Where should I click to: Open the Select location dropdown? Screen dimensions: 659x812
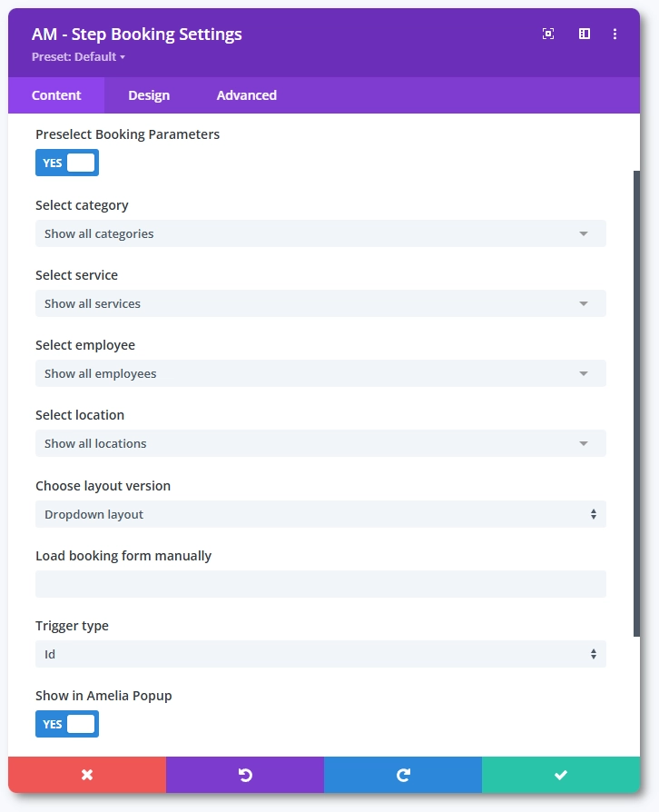[x=320, y=443]
